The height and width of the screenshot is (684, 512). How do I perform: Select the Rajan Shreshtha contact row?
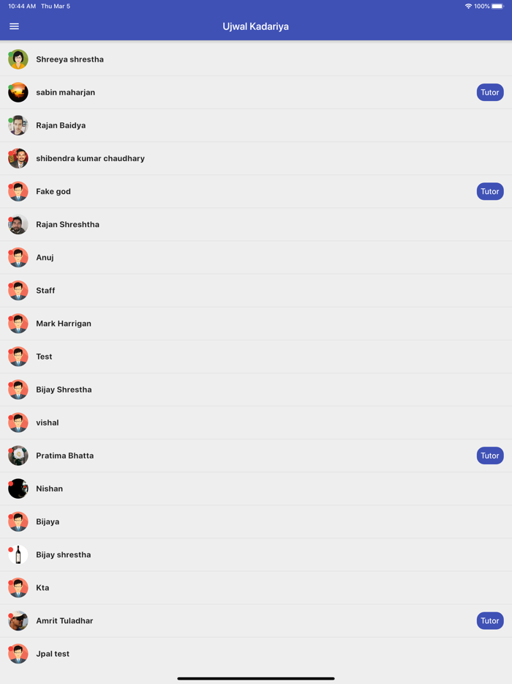point(256,225)
